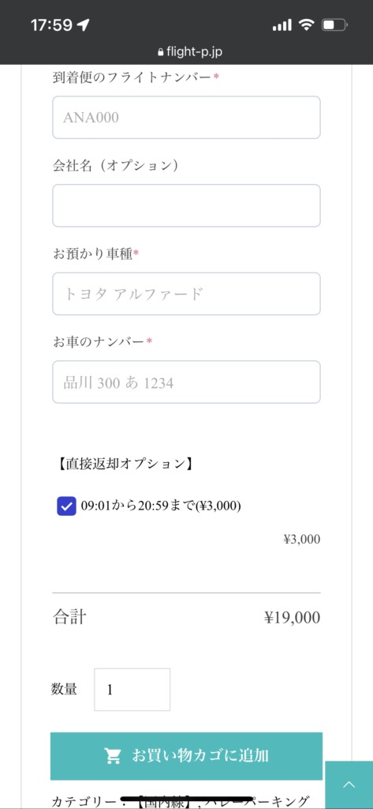
Task: Tap the battery level icon
Action: [335, 24]
